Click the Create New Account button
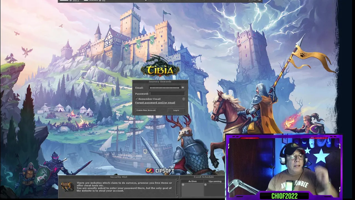This screenshot has height=200, width=355. [x=146, y=110]
